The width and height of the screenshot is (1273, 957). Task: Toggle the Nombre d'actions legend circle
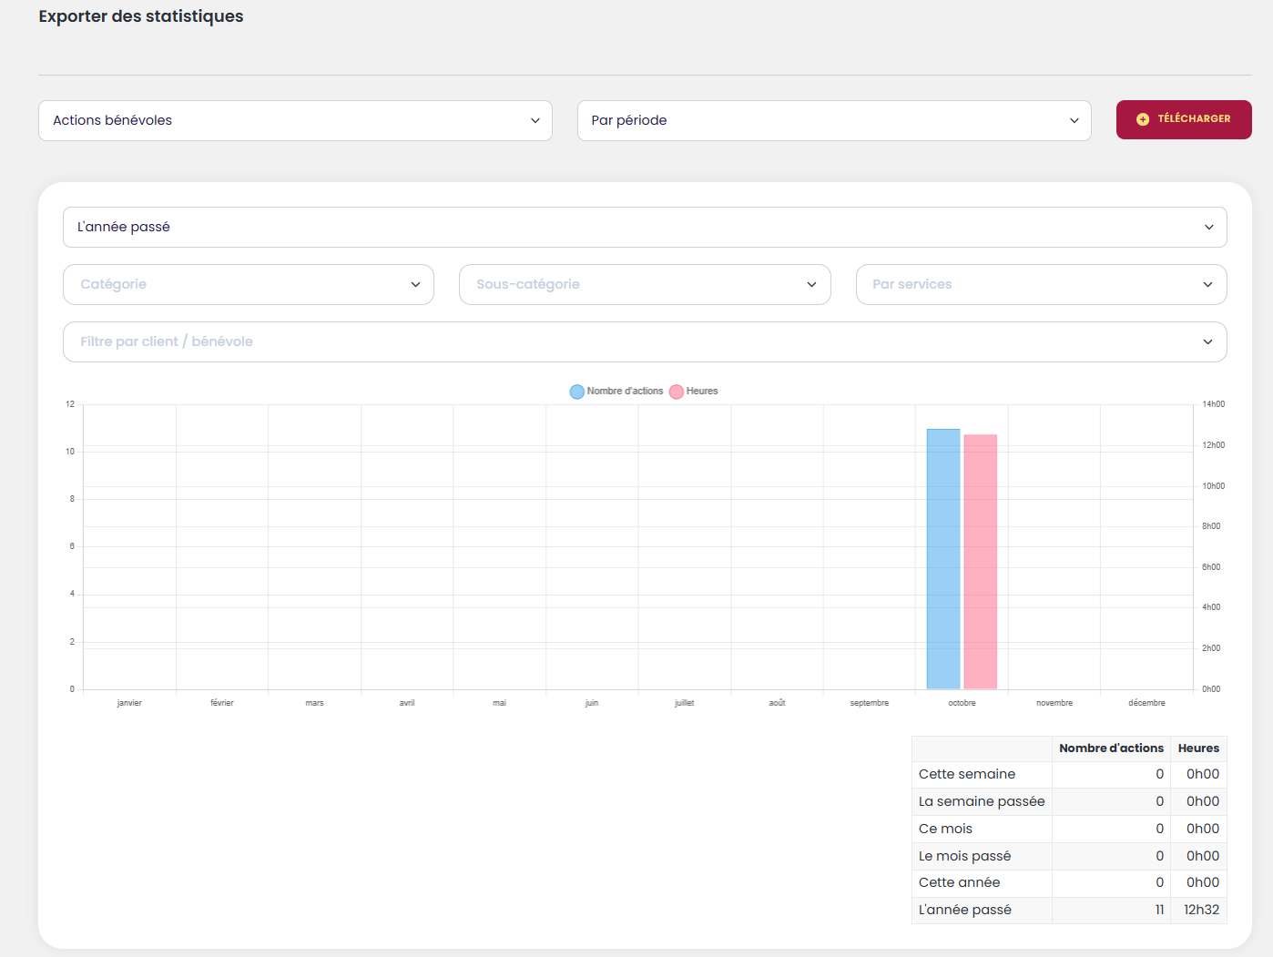tap(577, 392)
